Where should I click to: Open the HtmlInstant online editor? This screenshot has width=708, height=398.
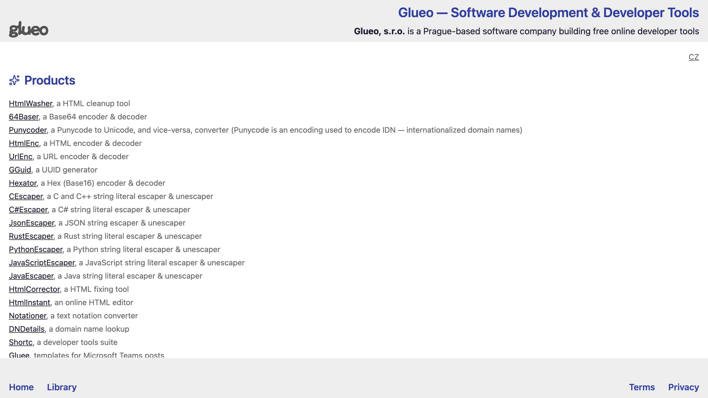pyautogui.click(x=30, y=302)
